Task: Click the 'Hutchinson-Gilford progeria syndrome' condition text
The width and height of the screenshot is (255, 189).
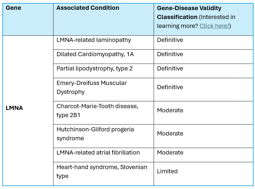Action: pos(95,134)
